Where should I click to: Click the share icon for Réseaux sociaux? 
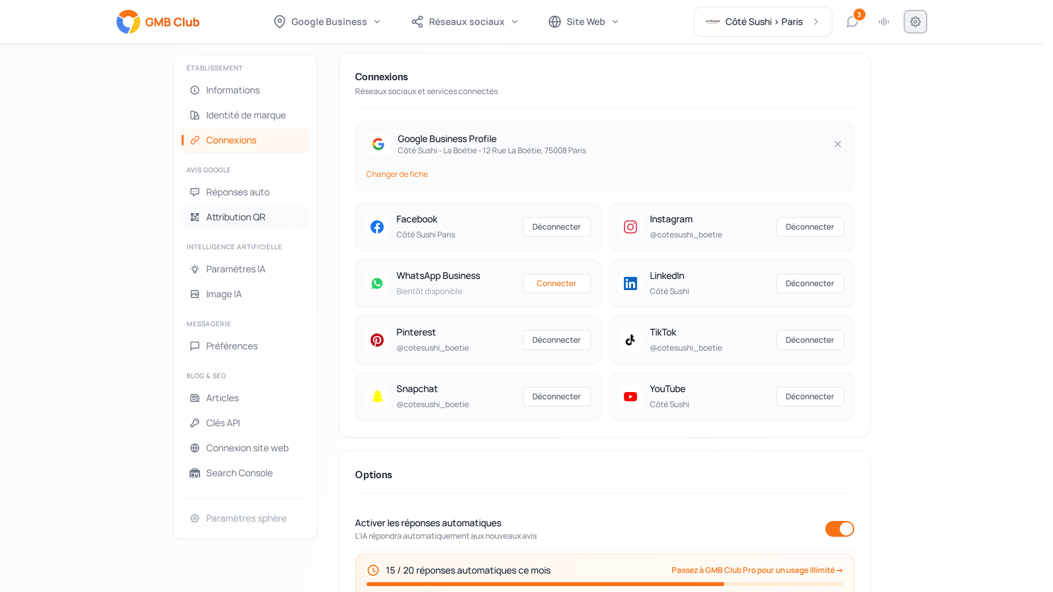pos(417,22)
